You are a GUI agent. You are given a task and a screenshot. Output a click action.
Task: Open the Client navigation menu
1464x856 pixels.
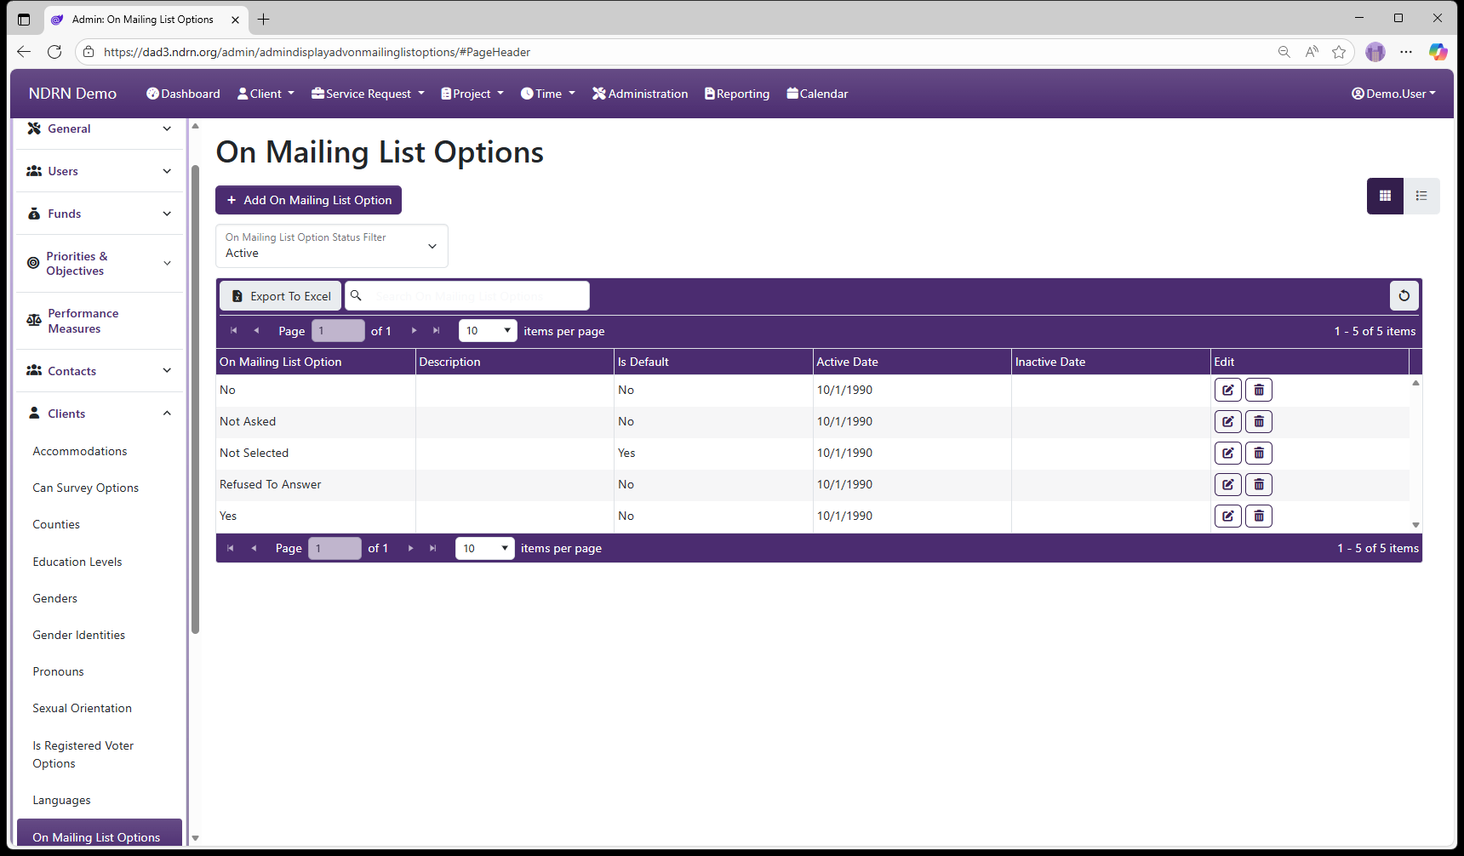coord(266,94)
